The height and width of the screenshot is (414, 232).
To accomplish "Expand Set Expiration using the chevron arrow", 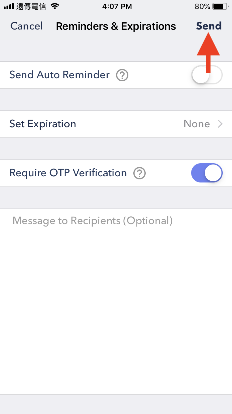I will click(220, 124).
